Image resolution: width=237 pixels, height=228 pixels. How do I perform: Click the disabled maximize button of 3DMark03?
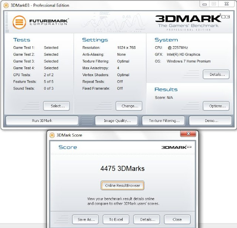pos(214,4)
